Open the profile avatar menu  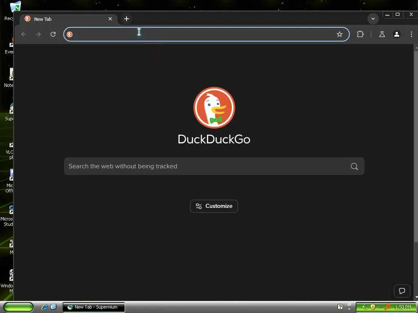pyautogui.click(x=397, y=34)
